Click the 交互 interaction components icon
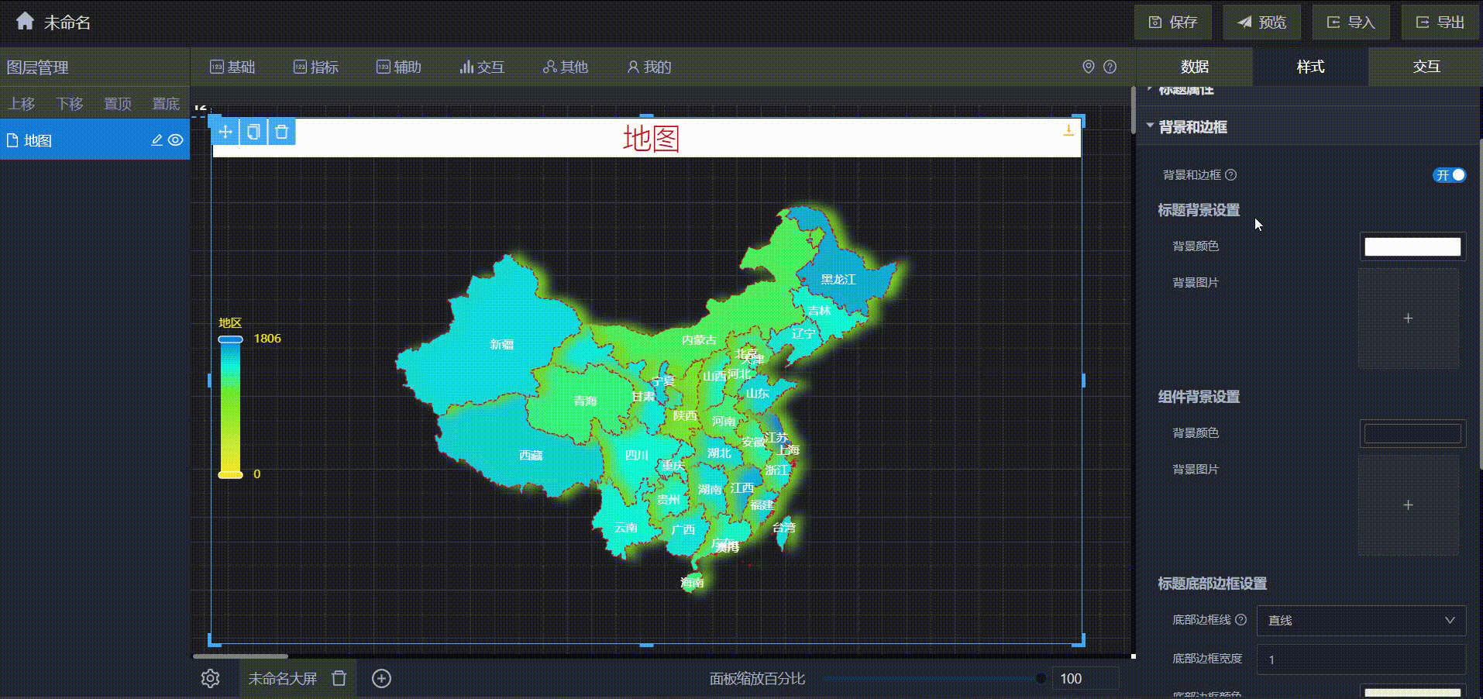The width and height of the screenshot is (1483, 699). point(482,67)
